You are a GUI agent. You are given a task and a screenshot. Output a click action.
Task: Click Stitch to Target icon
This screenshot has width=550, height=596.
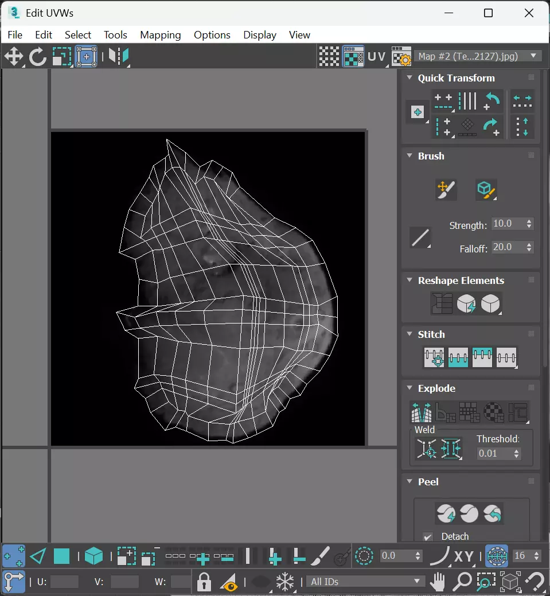click(434, 357)
